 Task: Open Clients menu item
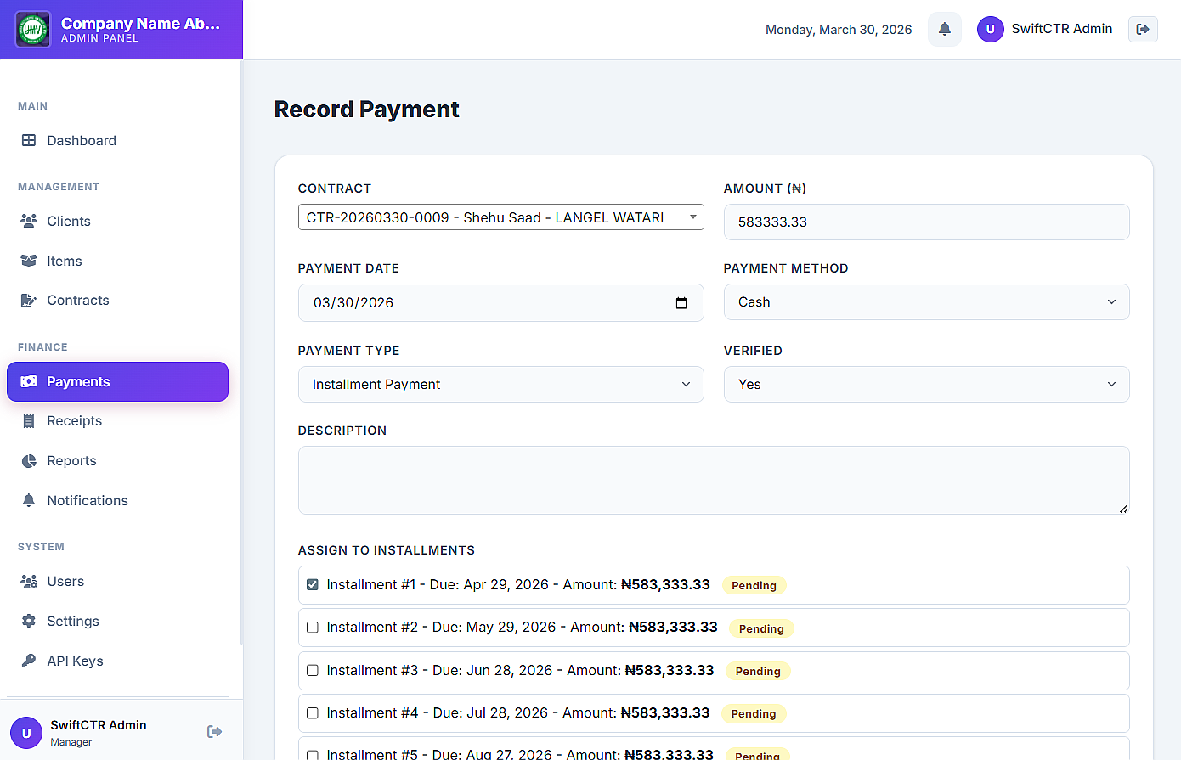[117, 221]
